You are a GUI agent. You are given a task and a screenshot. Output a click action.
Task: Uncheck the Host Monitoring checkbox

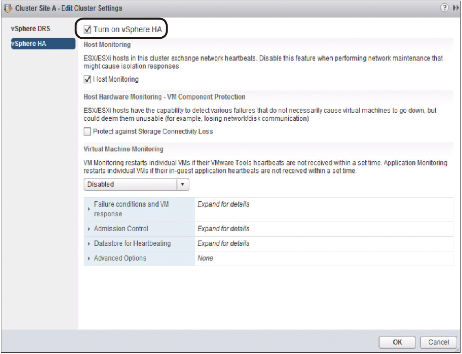click(x=87, y=79)
